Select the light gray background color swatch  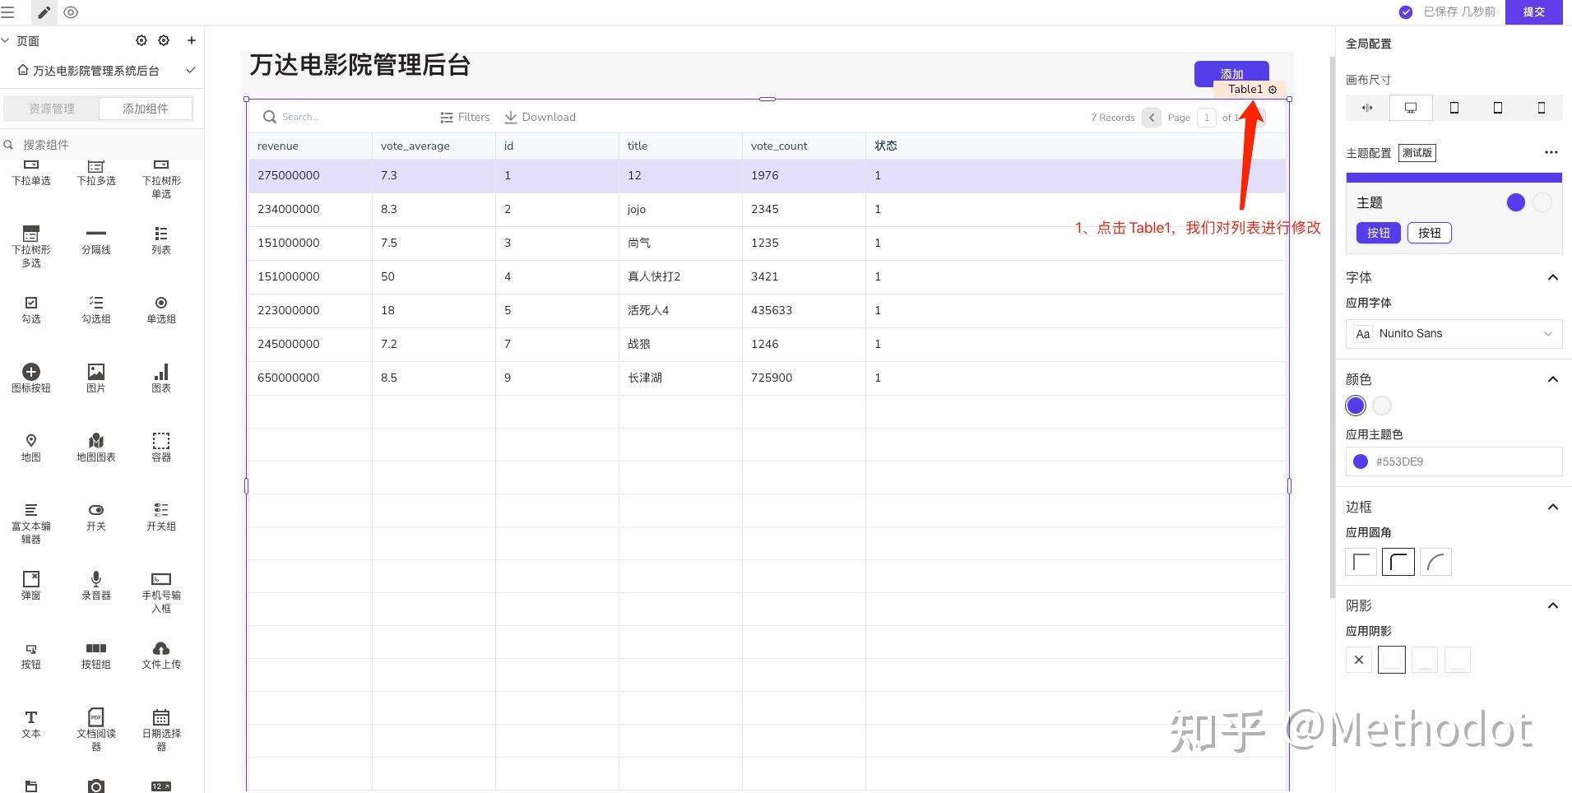point(1382,406)
